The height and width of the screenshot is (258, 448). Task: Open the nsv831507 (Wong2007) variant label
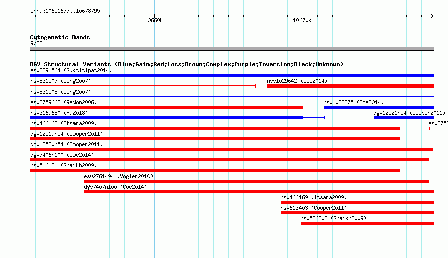(60, 81)
